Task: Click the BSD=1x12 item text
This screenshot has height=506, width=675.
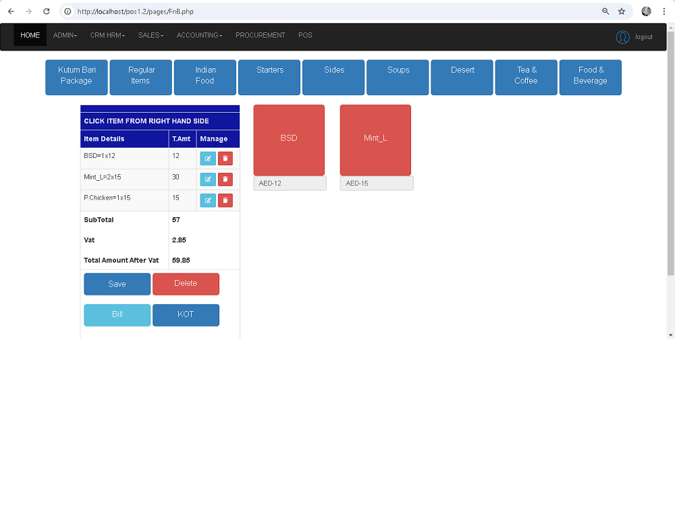Action: [x=99, y=156]
